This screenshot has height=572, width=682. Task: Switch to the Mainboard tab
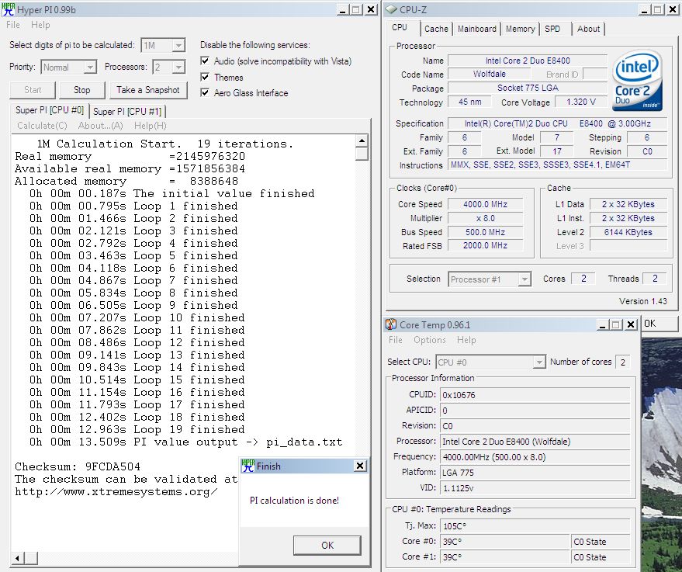476,29
